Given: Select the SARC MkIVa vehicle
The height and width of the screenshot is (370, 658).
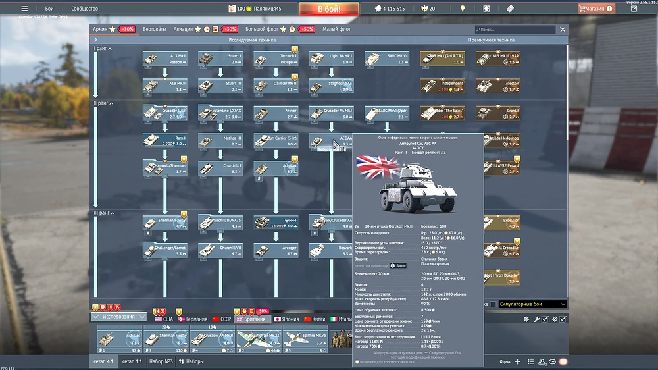Looking at the screenshot, I should click(387, 59).
